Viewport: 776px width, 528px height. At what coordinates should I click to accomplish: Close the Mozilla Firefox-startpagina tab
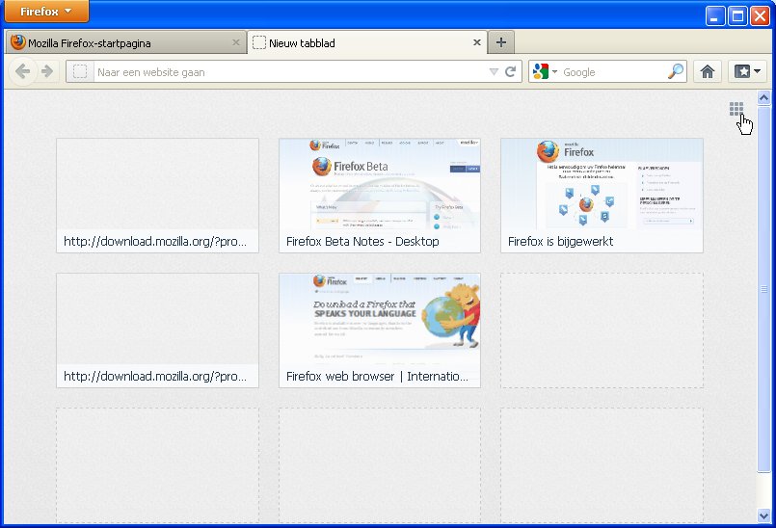point(236,42)
